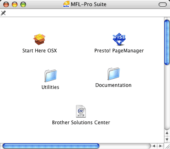Click the horizontal scrollbar thumb

tap(51, 146)
